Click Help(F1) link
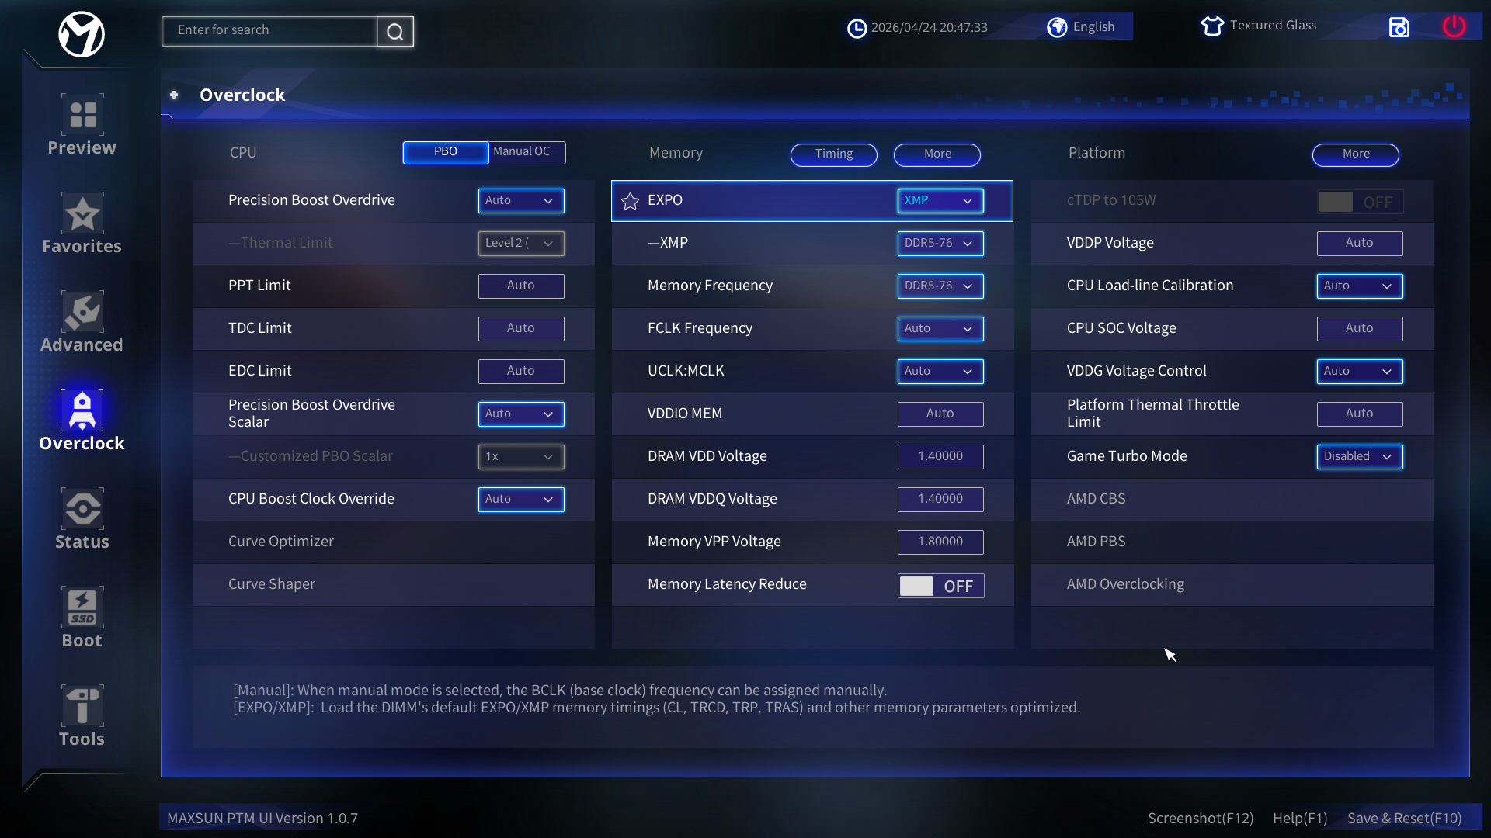The image size is (1491, 838). point(1300,819)
